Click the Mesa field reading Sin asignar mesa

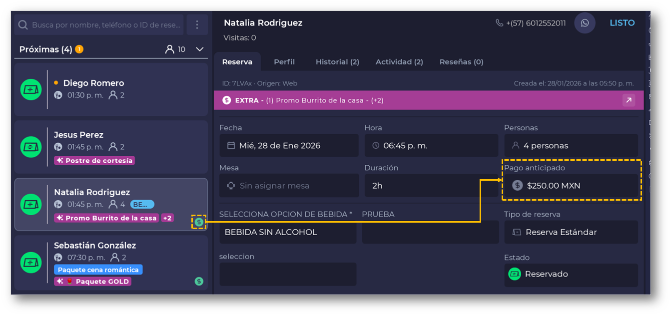[x=289, y=186]
